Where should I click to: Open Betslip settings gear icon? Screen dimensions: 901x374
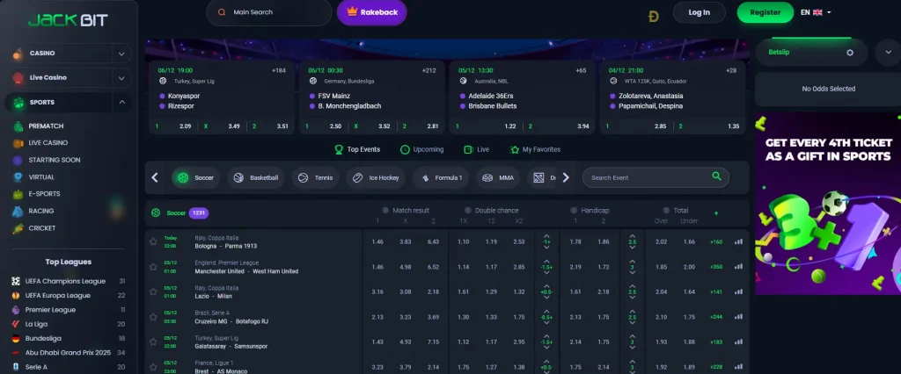coord(850,52)
